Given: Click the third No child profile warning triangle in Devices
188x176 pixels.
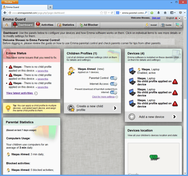Looking at the screenshot, I should click(x=175, y=104).
